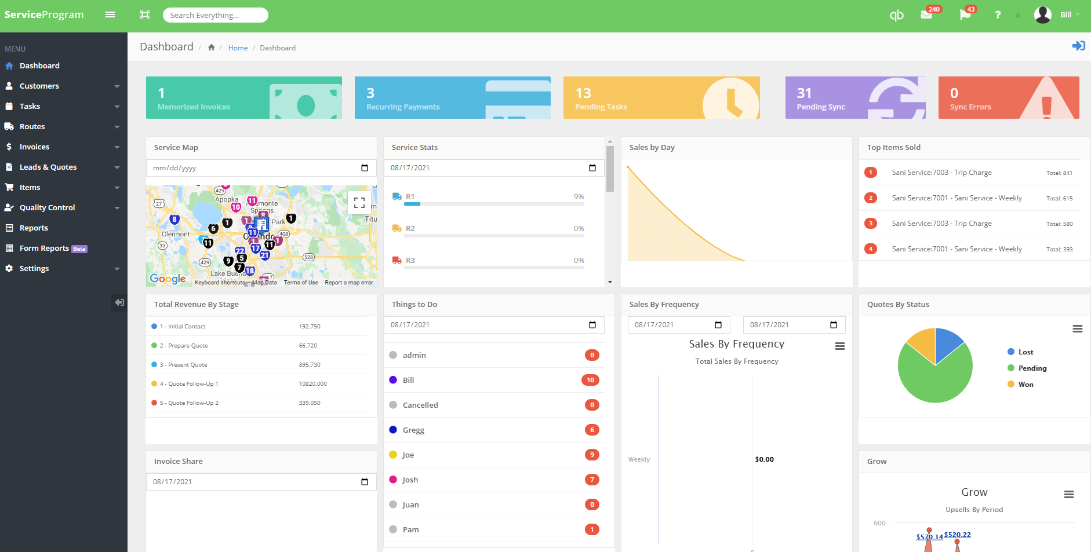Open Sales By Frequency end date calendar icon
Image resolution: width=1091 pixels, height=552 pixels.
tap(834, 325)
